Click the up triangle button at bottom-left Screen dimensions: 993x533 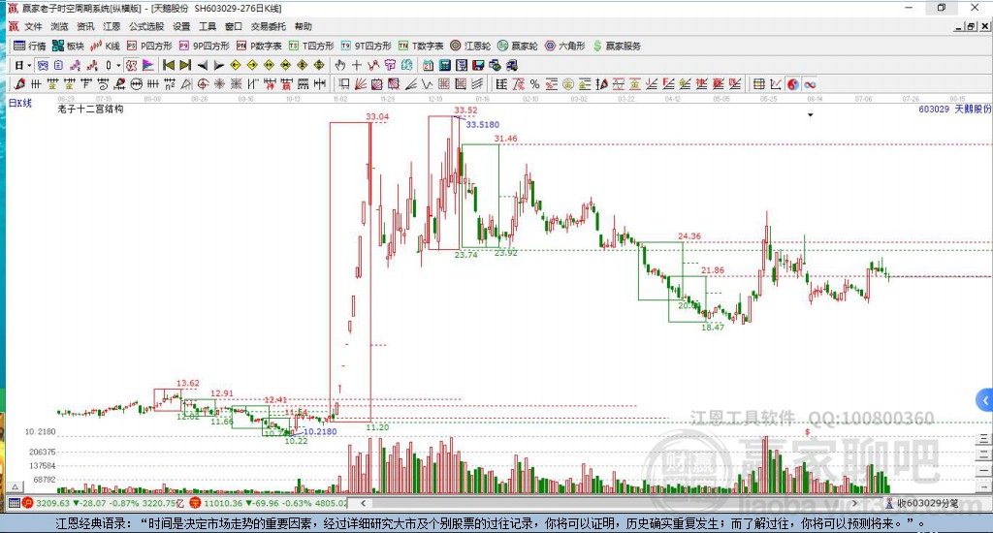coord(16,486)
